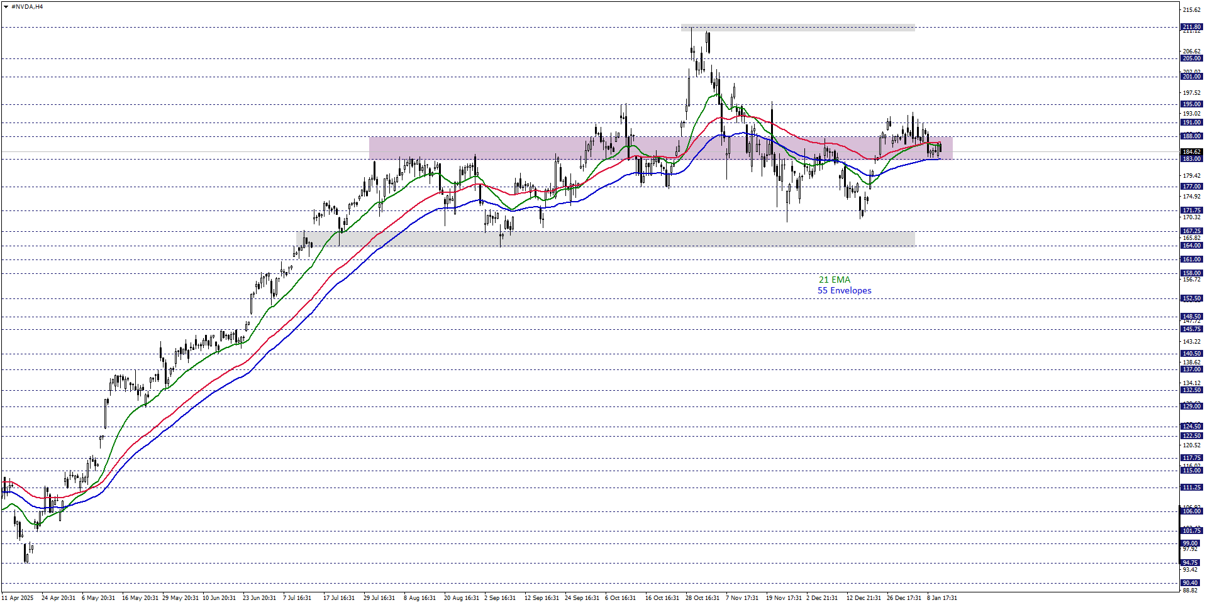1205x605 pixels.
Task: Click the #NVDA,H4 chart title
Action: pyautogui.click(x=27, y=7)
